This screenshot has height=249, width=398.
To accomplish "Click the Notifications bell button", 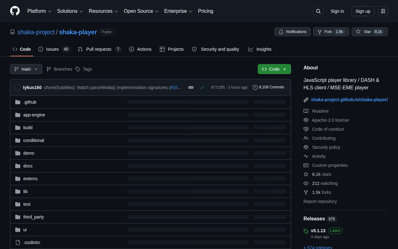I will tap(293, 32).
